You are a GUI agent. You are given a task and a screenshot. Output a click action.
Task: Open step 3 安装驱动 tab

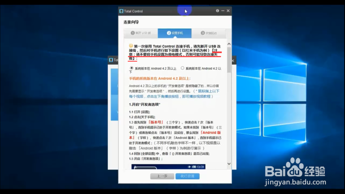tap(208, 33)
